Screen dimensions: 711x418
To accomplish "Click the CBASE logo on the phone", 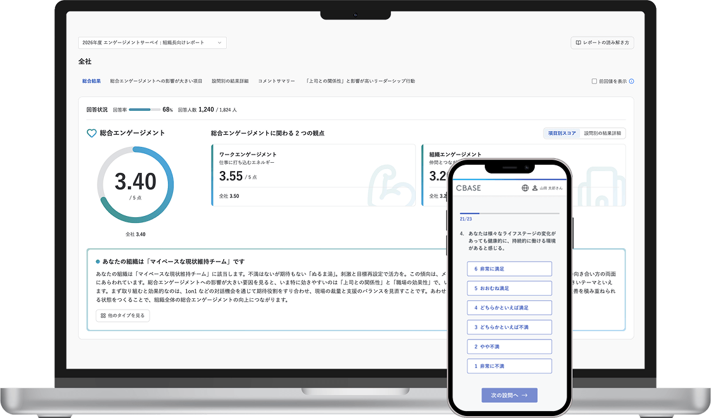I will pos(468,188).
